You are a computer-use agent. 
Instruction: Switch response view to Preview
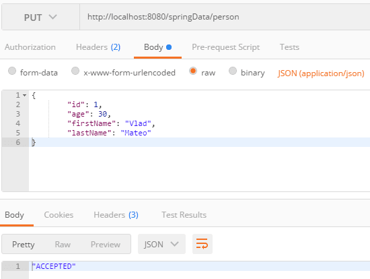[x=106, y=244]
